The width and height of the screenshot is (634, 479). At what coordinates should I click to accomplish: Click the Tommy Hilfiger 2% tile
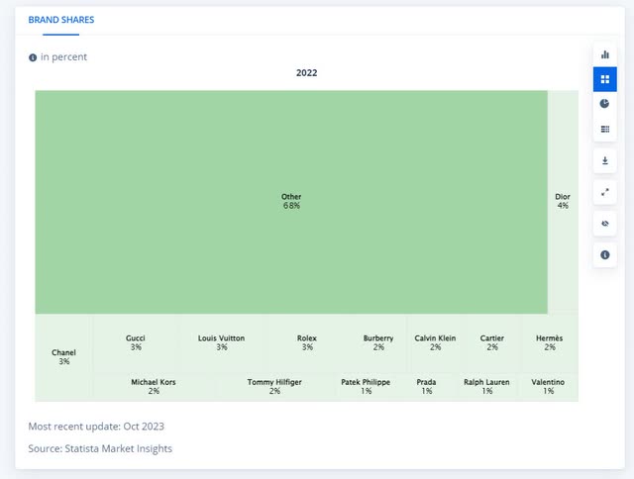tap(275, 387)
